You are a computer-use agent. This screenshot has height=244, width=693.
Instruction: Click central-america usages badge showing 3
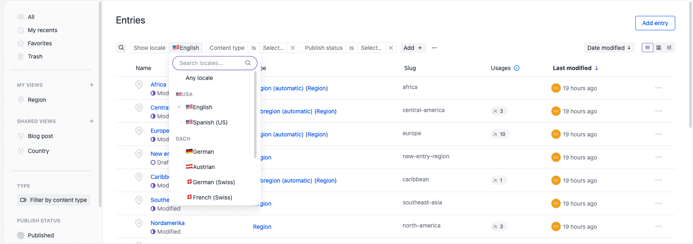click(x=499, y=111)
